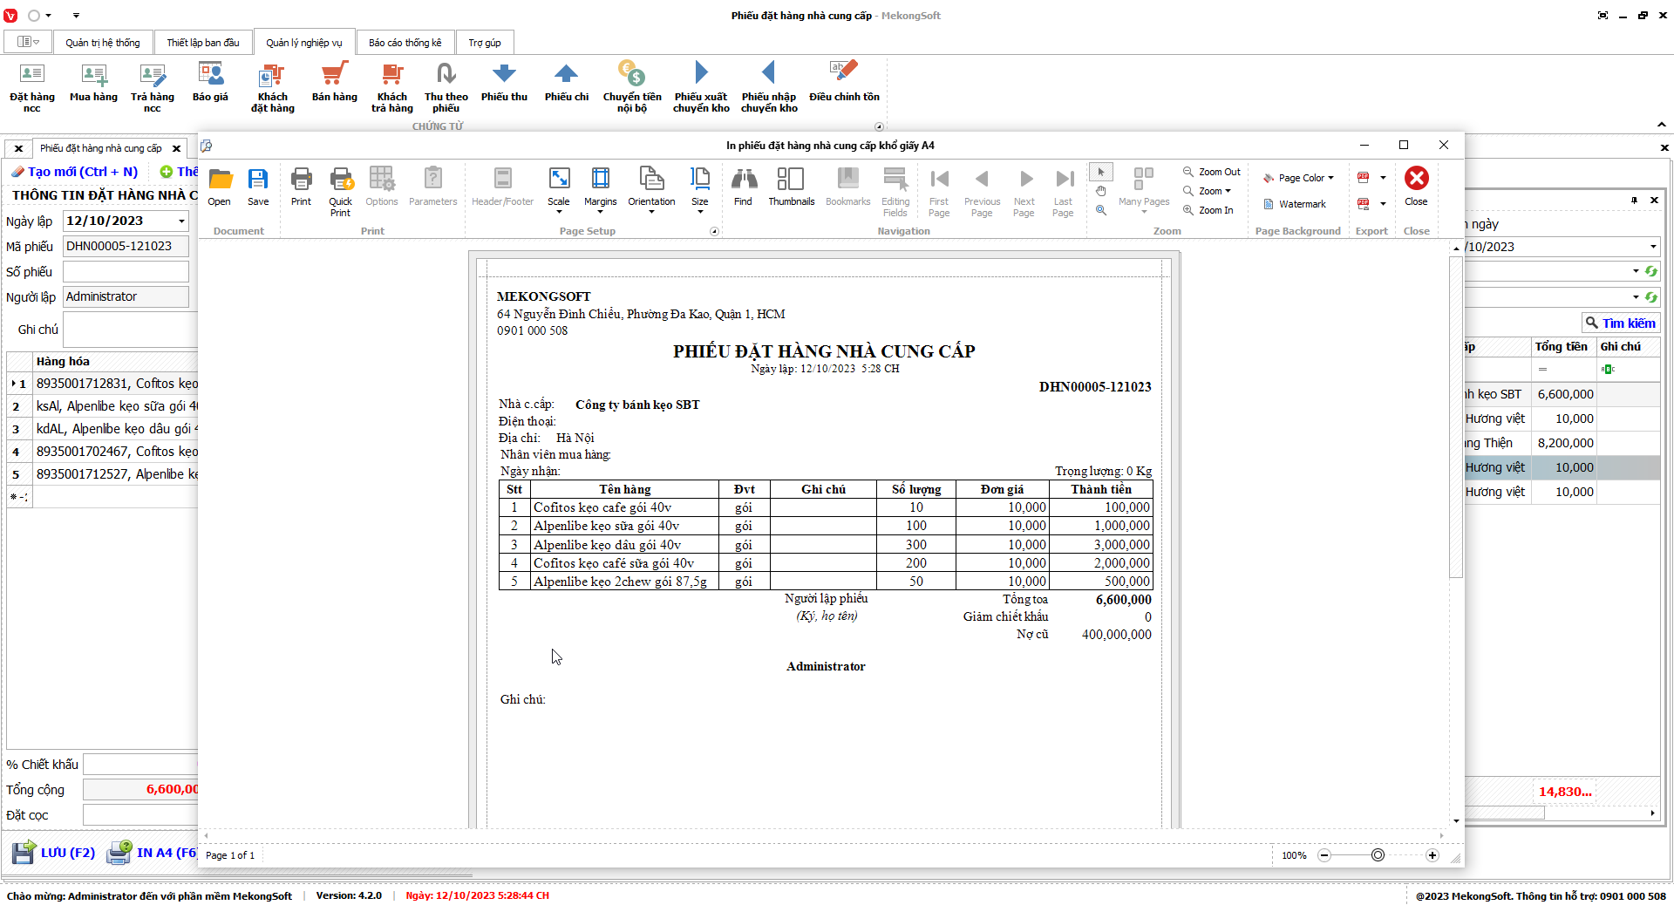Open the Bán hàng sales screen

click(335, 83)
